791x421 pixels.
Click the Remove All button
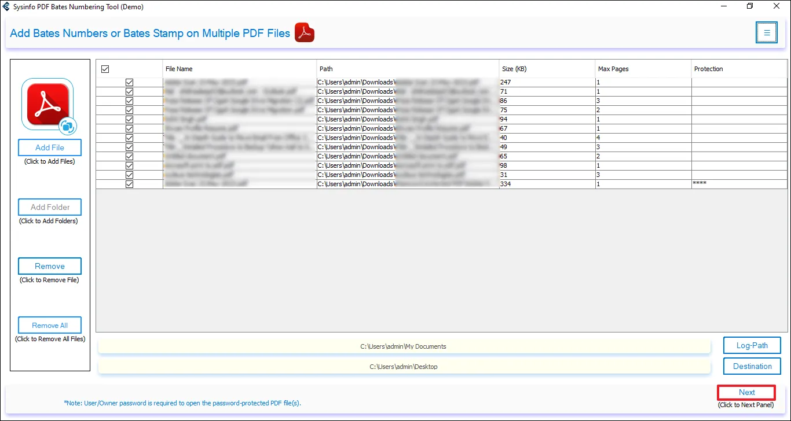(50, 325)
